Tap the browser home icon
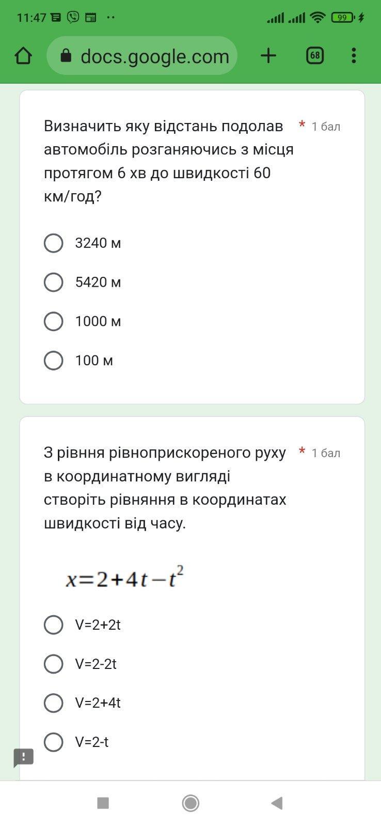Viewport: 381px width, 826px height. (x=23, y=56)
